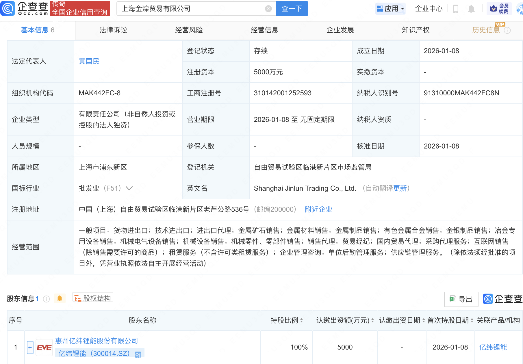The image size is (523, 364).
Task: Expand the 批发业 (F51) industry chevron
Action: (129, 188)
